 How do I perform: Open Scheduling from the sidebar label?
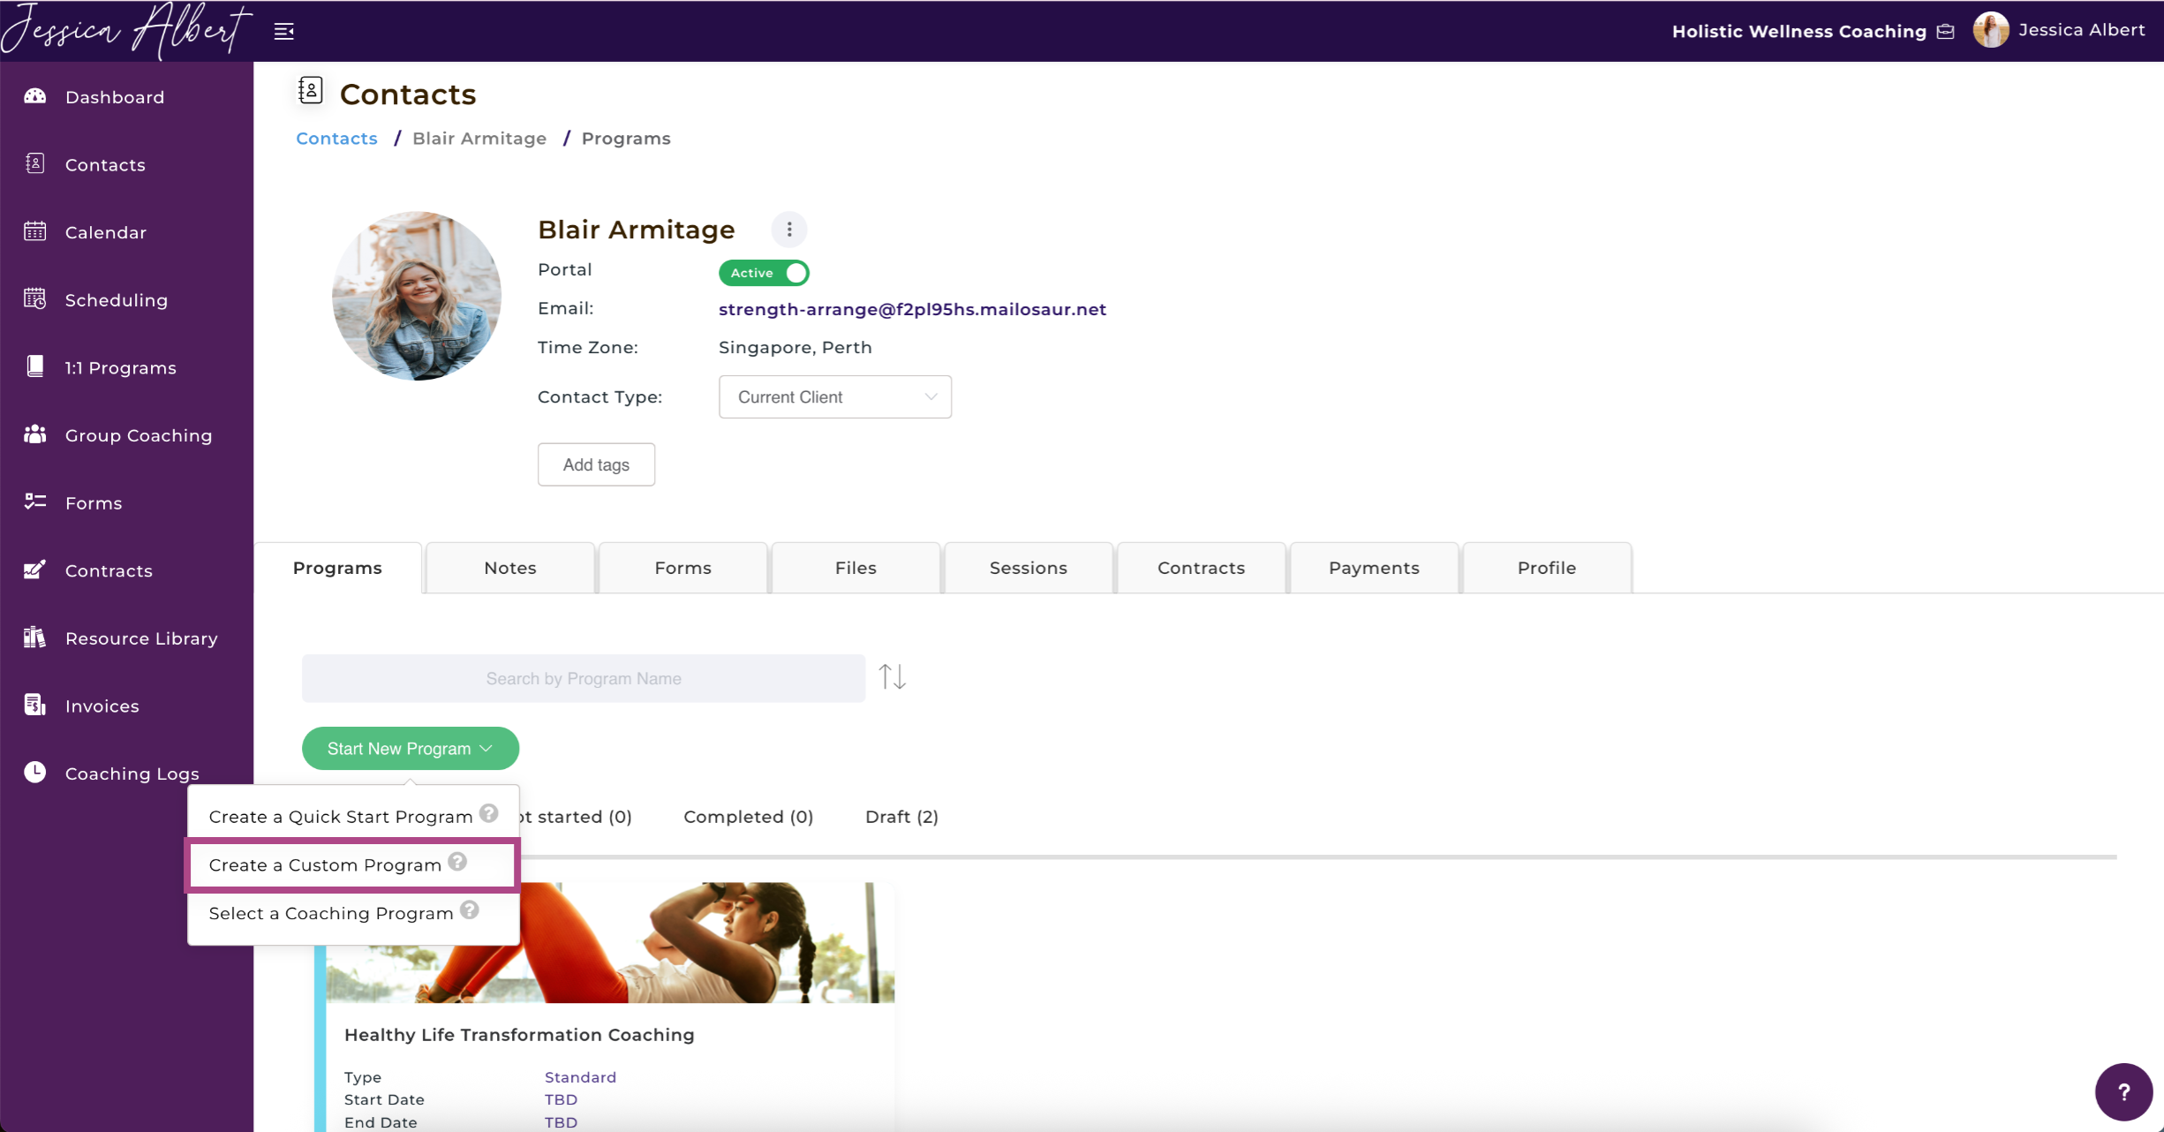[x=117, y=300]
